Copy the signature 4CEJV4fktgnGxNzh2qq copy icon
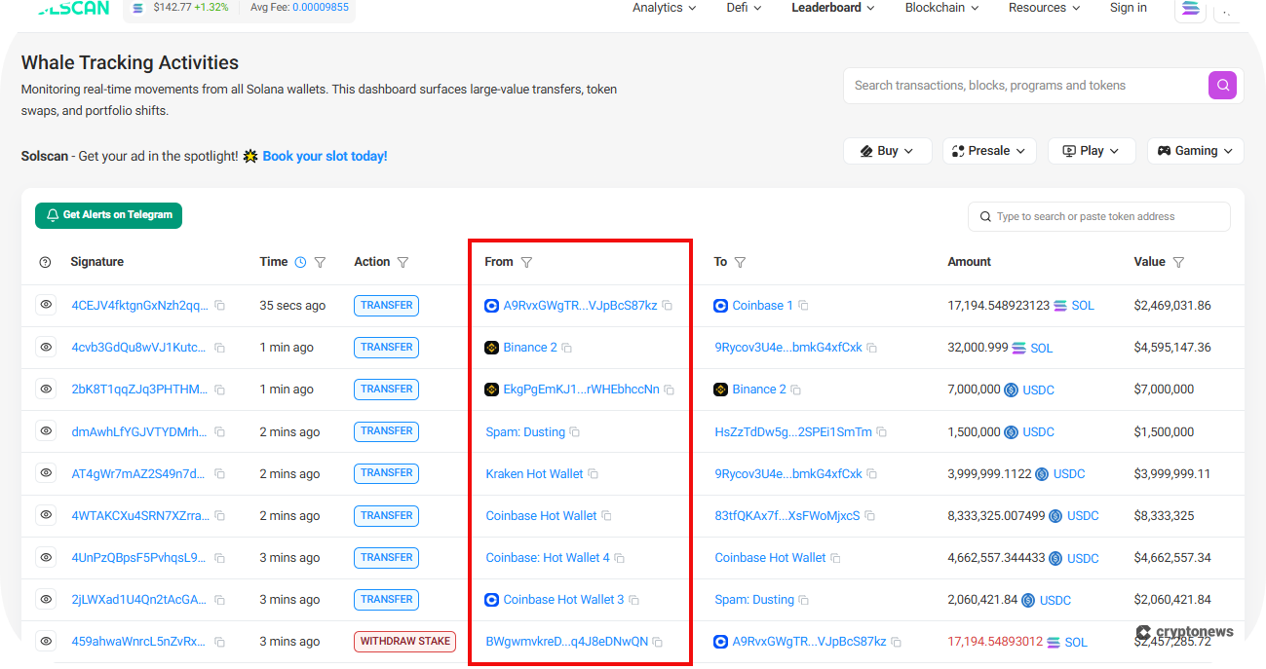The height and width of the screenshot is (669, 1266). 220,305
